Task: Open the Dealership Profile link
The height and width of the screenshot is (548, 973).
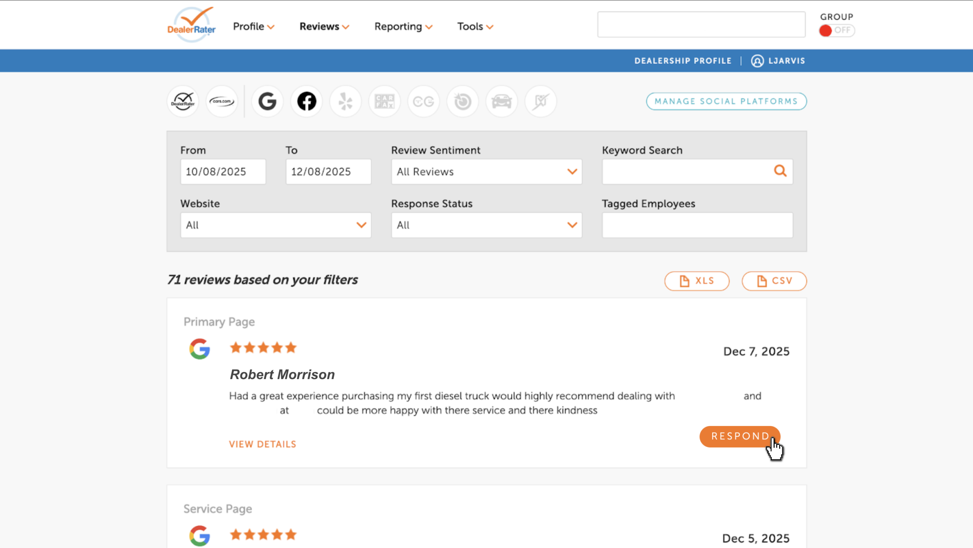Action: (x=683, y=61)
